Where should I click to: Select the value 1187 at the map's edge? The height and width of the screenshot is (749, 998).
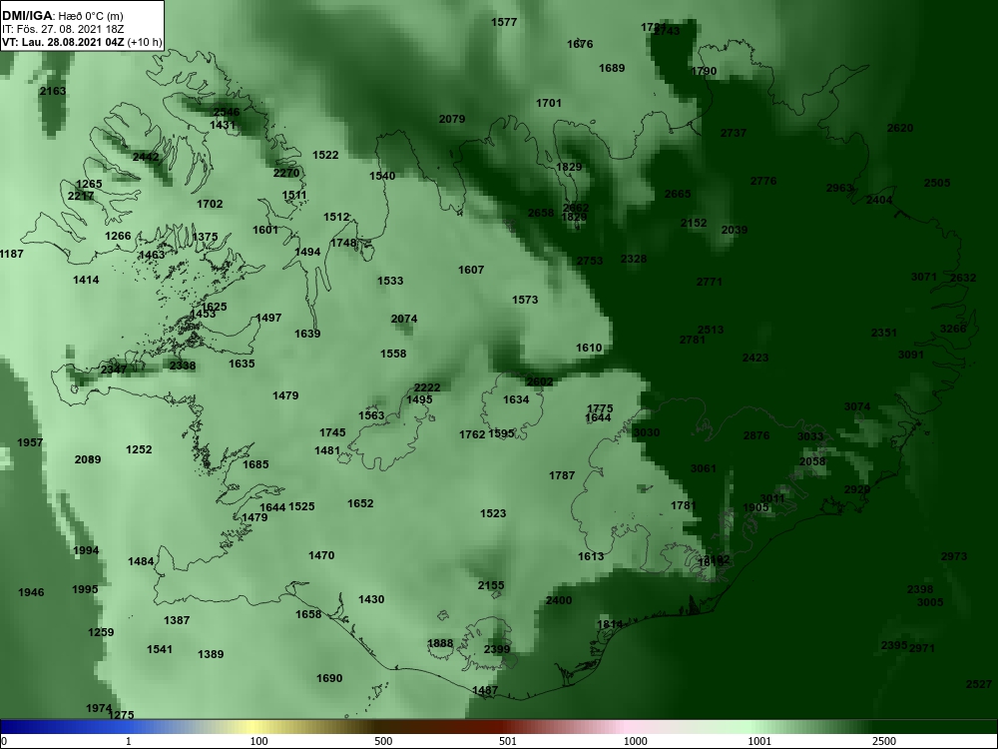click(x=11, y=254)
